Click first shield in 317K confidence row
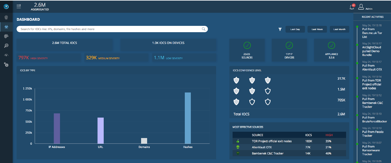This screenshot has height=163, width=391. (x=236, y=80)
